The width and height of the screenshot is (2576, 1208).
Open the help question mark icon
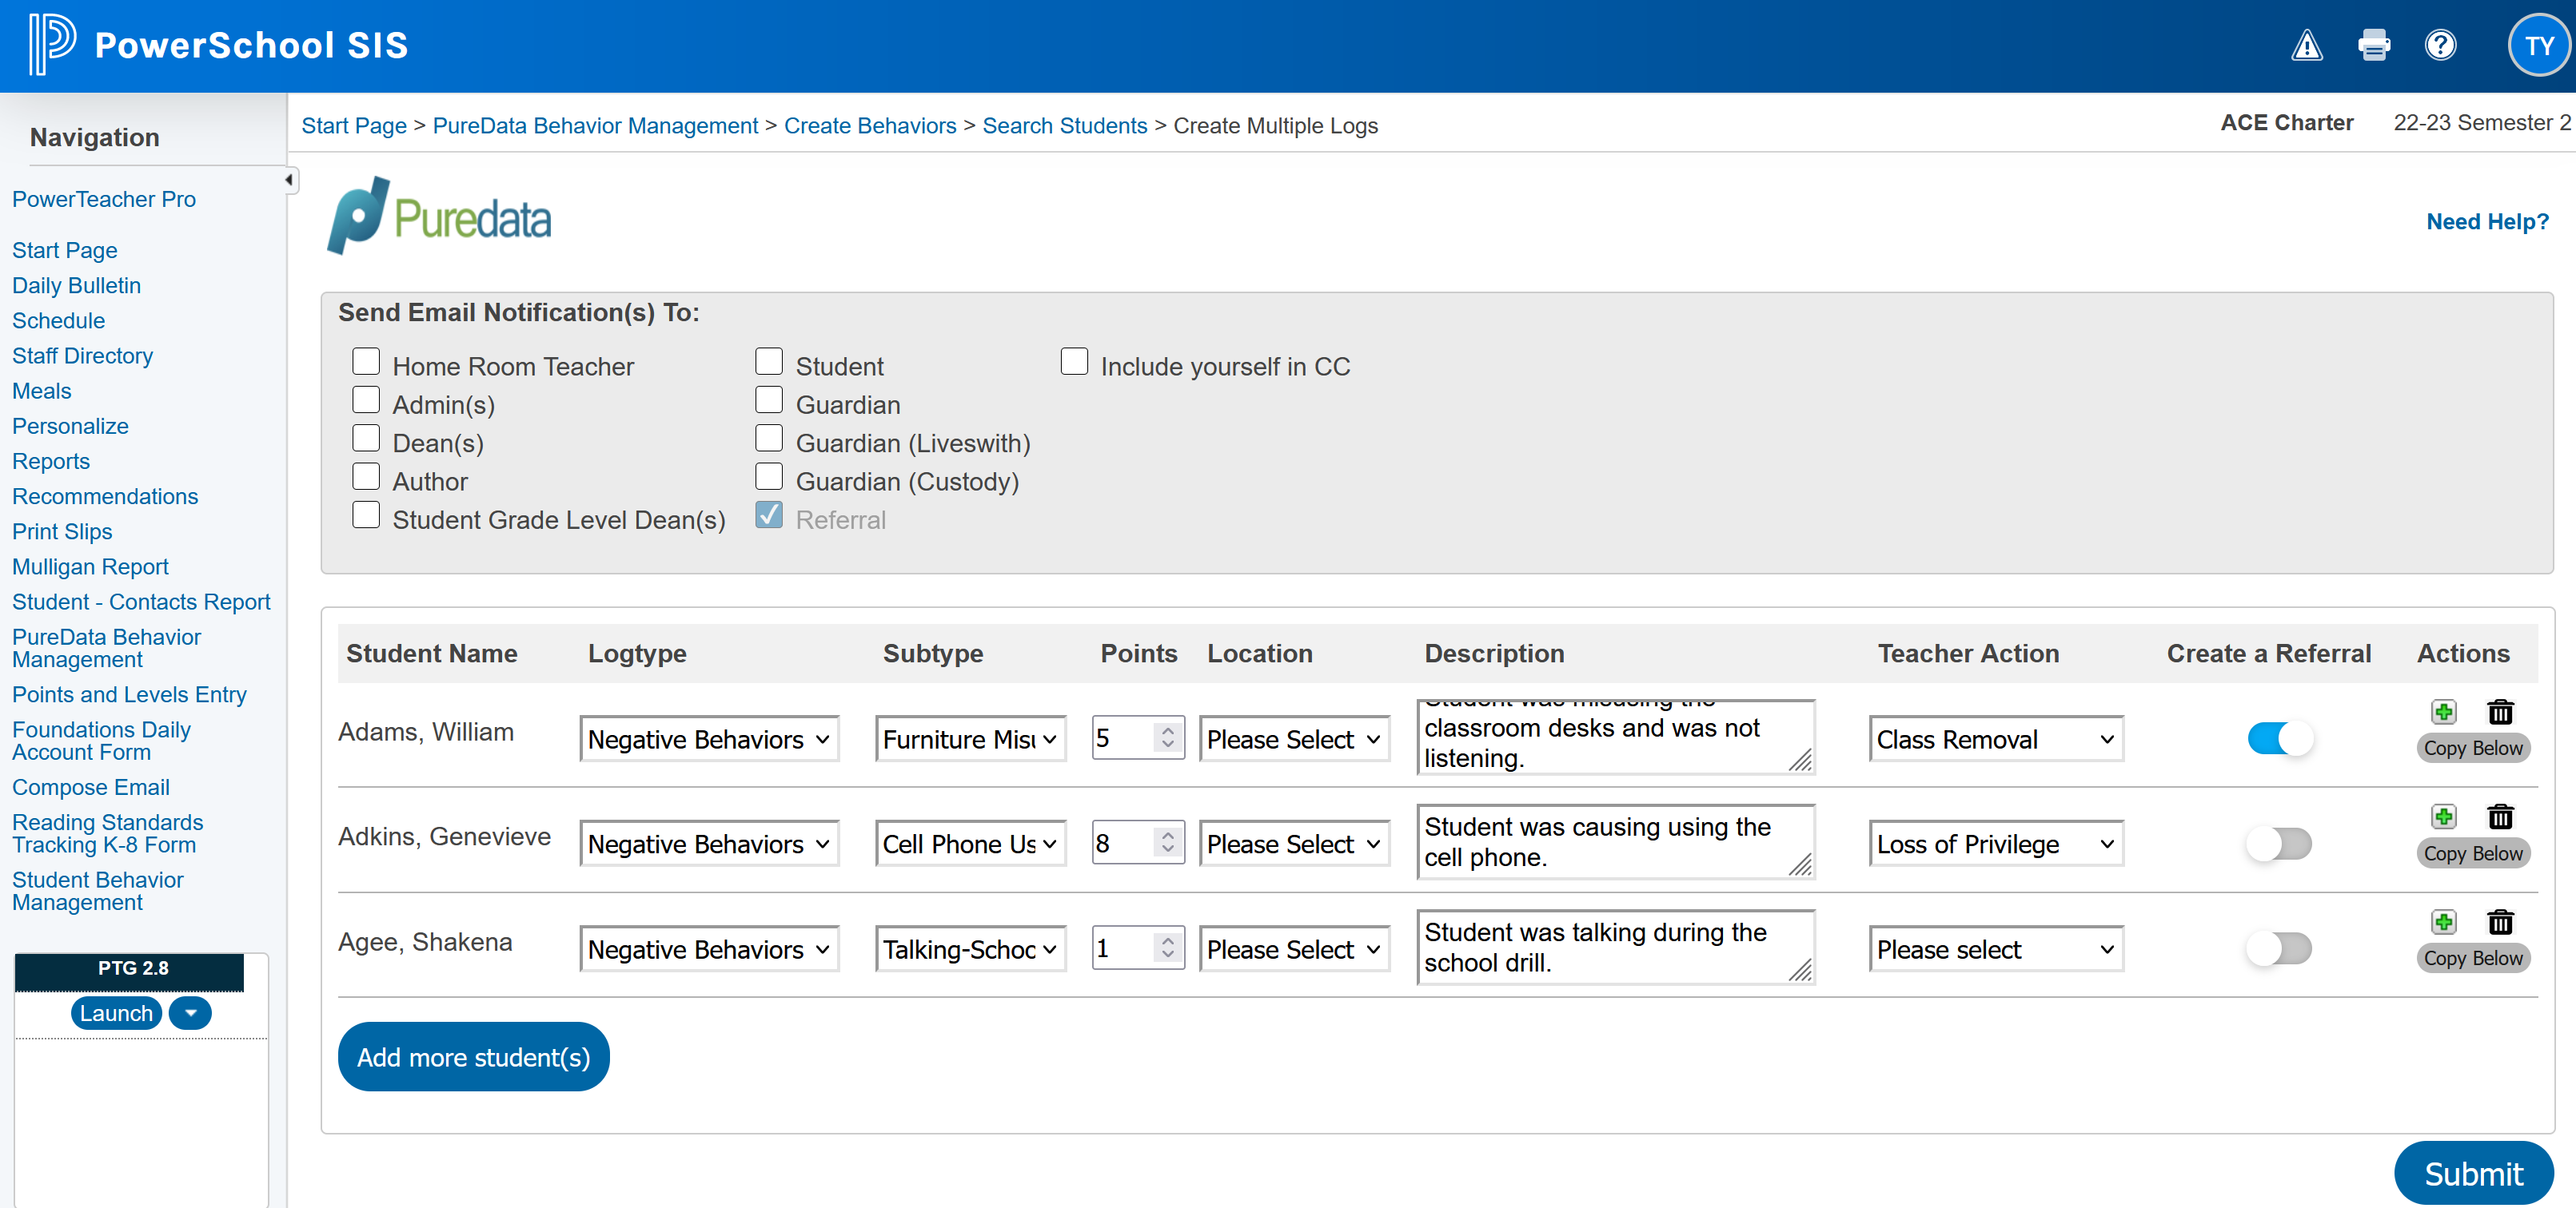coord(2440,46)
